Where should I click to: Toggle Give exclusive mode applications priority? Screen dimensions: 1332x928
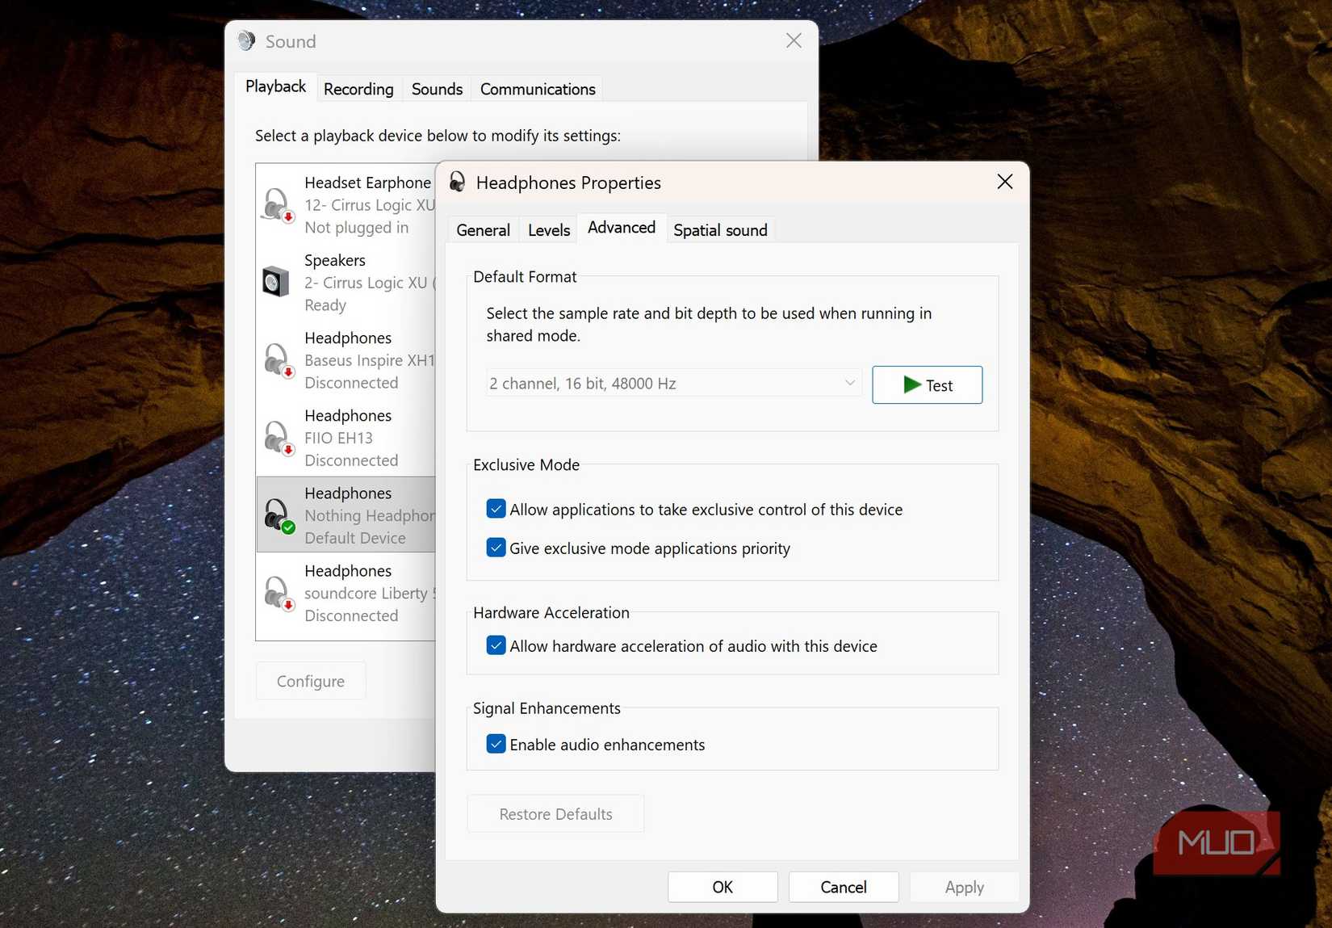pyautogui.click(x=496, y=548)
